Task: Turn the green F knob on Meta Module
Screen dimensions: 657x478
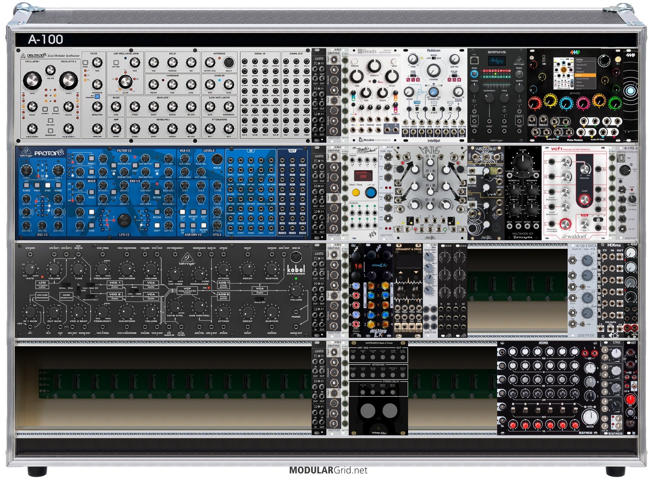Action: click(614, 103)
